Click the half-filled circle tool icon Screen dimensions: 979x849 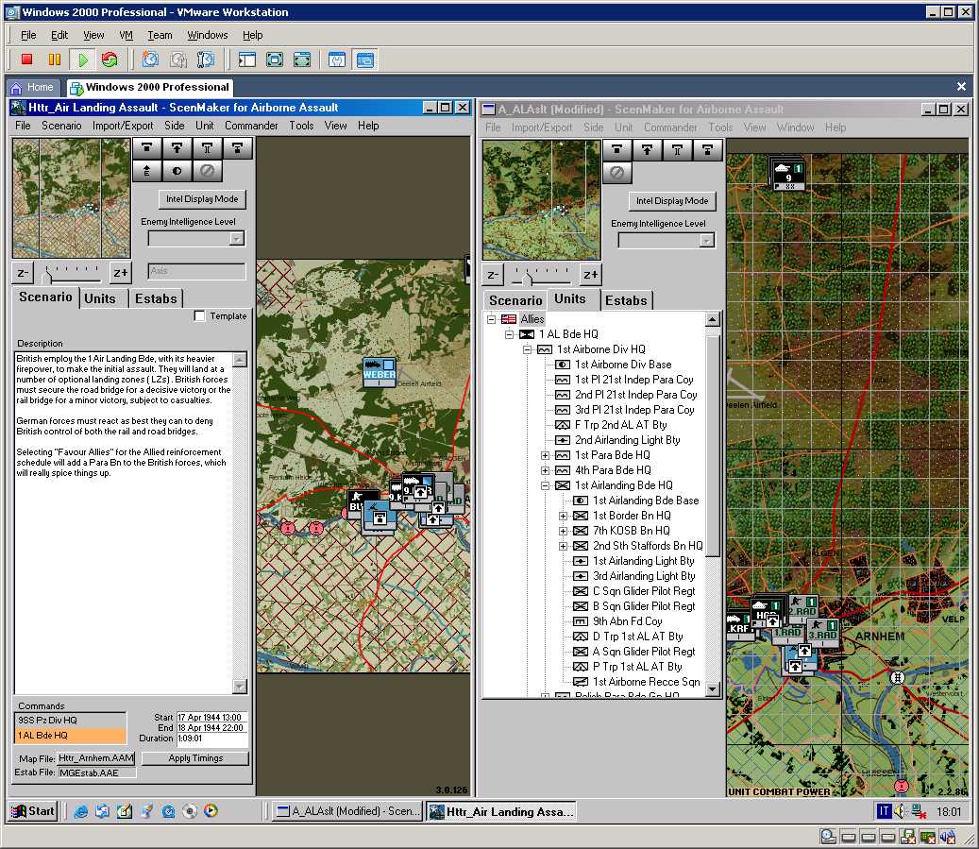click(x=177, y=171)
